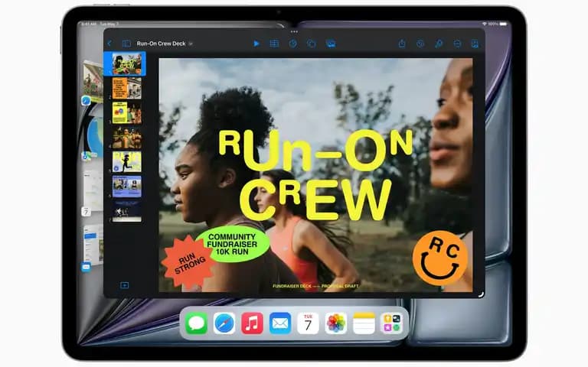The width and height of the screenshot is (588, 367).
Task: Play the Keynote slideshow
Action: [256, 44]
